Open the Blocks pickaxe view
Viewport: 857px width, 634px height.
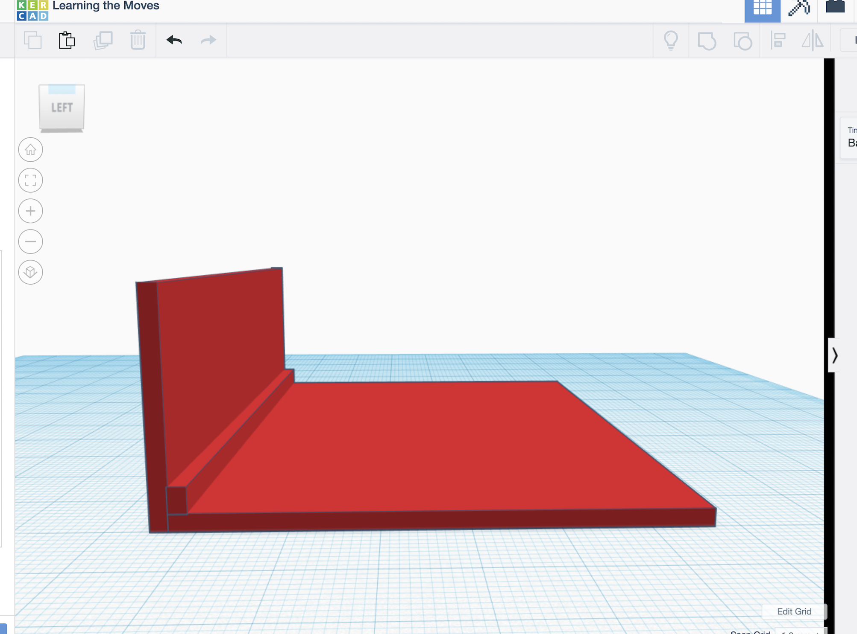pos(799,9)
